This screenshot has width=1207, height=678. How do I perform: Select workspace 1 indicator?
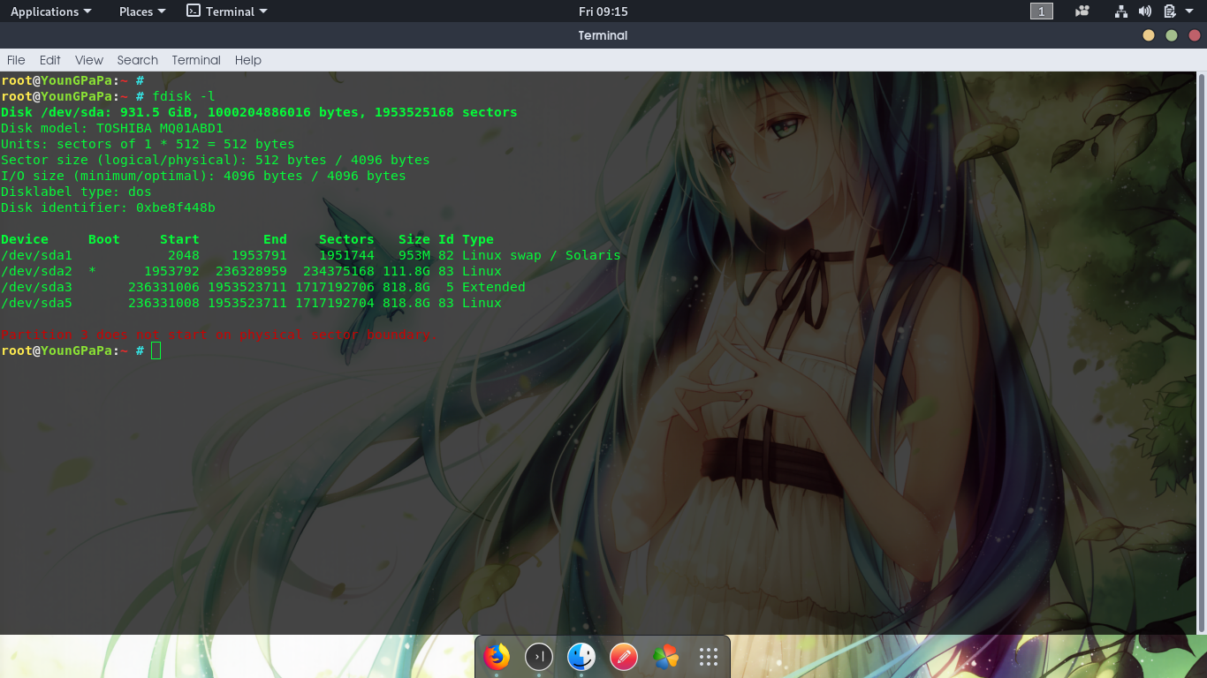point(1042,11)
